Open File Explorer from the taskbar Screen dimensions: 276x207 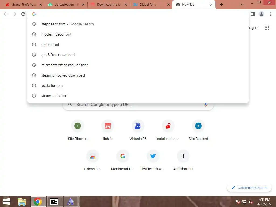(22, 202)
